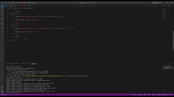Click UTF-8 encoding in status bar
This screenshot has height=97, width=174.
pos(145,95)
